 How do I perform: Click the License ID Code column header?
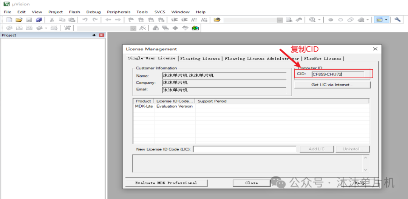(x=174, y=101)
